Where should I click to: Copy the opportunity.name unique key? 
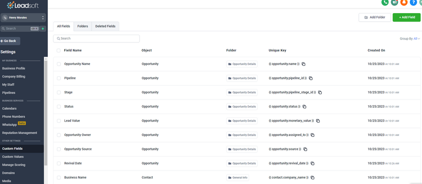(x=303, y=64)
